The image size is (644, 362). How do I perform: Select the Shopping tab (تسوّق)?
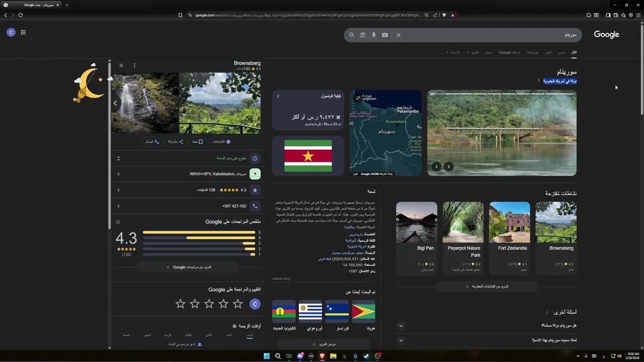tap(489, 52)
